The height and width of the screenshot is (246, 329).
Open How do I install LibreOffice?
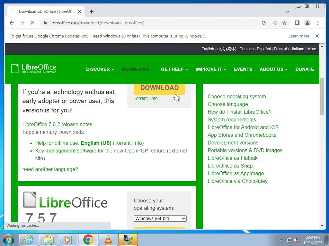tap(239, 112)
